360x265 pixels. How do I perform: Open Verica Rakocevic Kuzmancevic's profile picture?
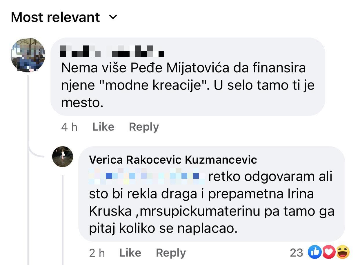63,157
